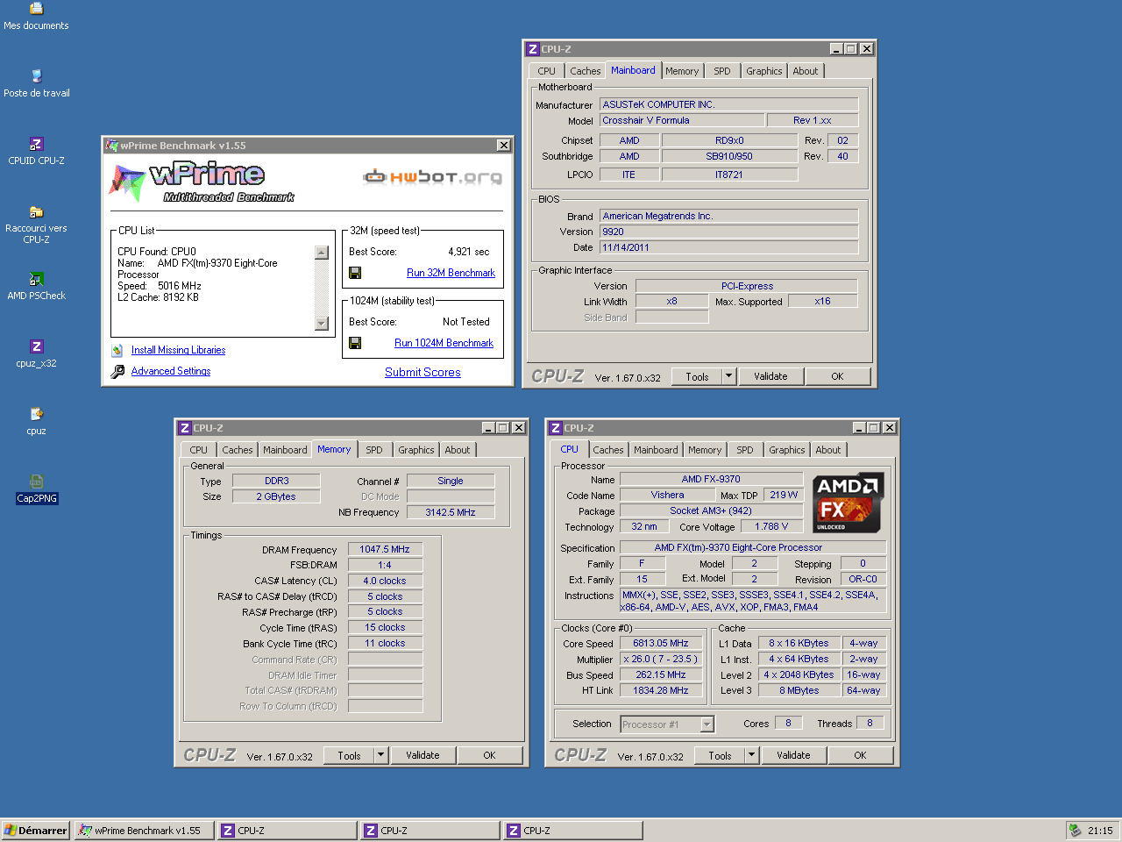Open Memory tab in CPU window
This screenshot has height=842, width=1122.
point(704,450)
